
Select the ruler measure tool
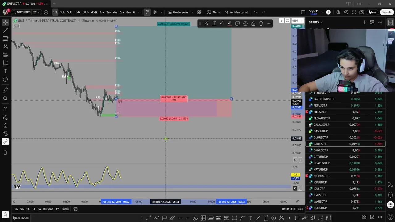click(5, 90)
